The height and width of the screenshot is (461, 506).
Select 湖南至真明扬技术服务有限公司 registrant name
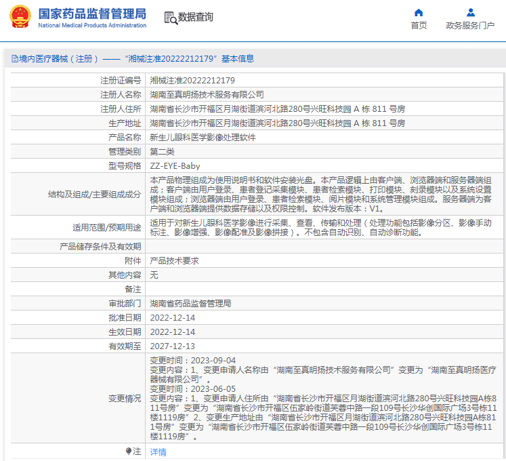coord(207,95)
